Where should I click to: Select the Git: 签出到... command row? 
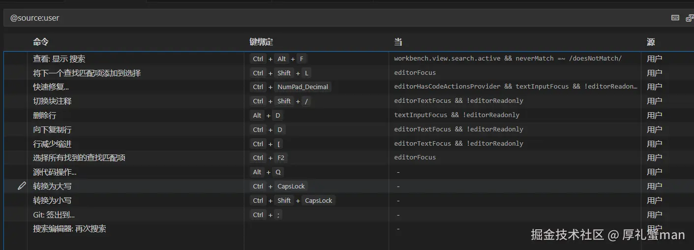(x=54, y=215)
